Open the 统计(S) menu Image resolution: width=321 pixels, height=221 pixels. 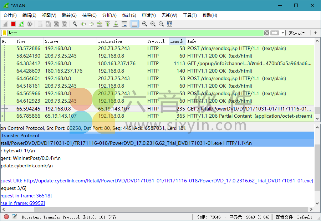point(129,15)
